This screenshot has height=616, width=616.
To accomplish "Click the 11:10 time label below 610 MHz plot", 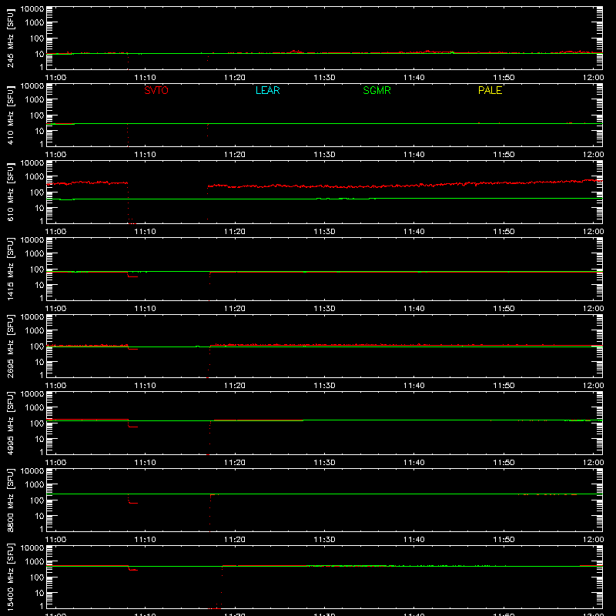I will 145,232.
